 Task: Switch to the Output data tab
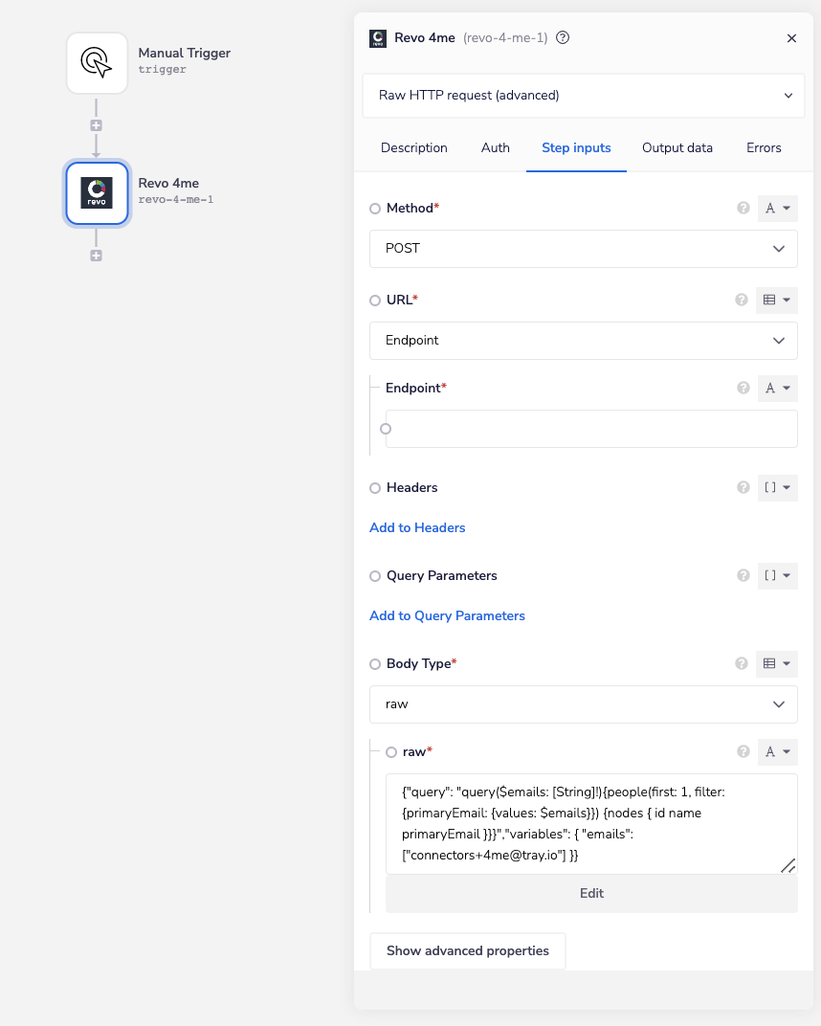click(677, 148)
